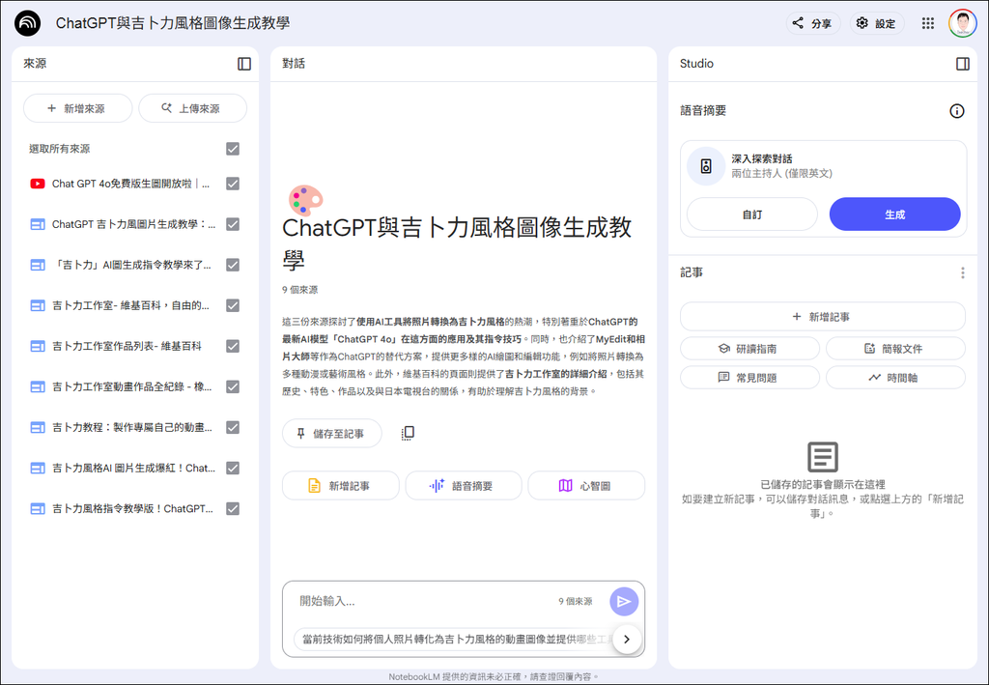Open source 吉卜力風格指令教學版!ChatGPT
Viewport: 989px width, 685px height.
pos(132,508)
